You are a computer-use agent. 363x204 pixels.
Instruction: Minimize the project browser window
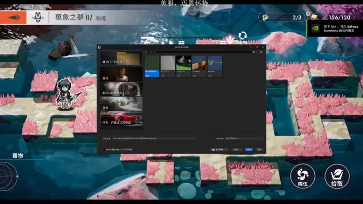[251, 47]
